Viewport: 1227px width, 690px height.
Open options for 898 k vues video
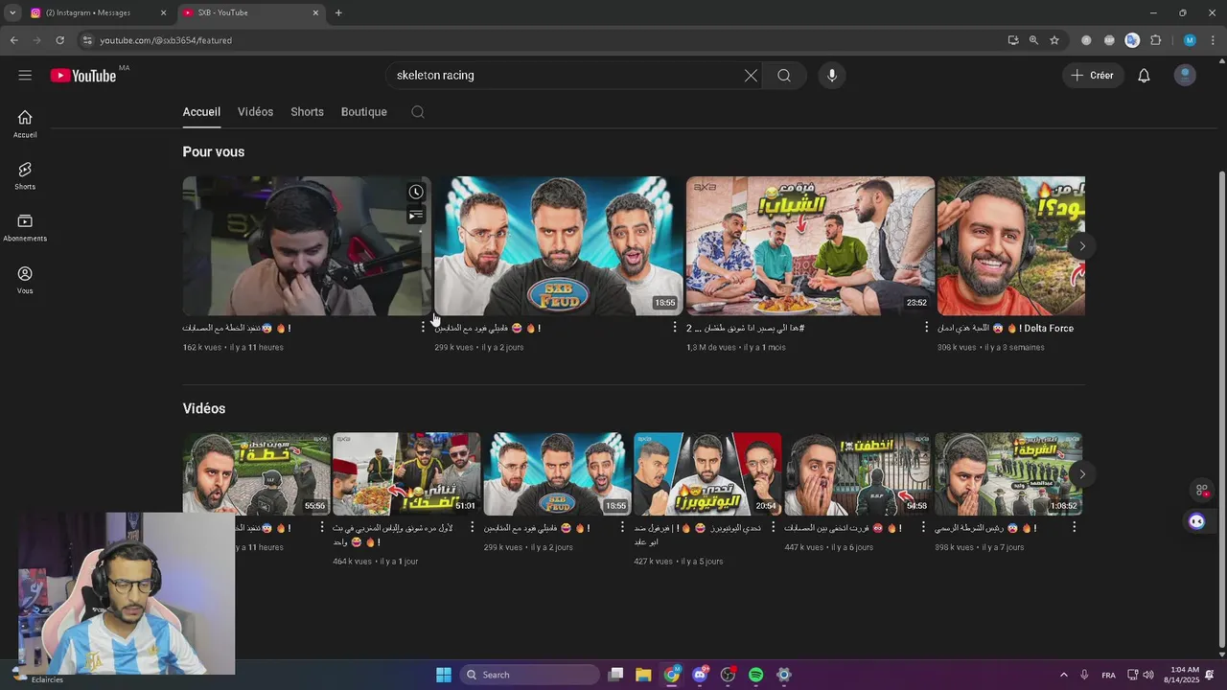coord(1074,527)
